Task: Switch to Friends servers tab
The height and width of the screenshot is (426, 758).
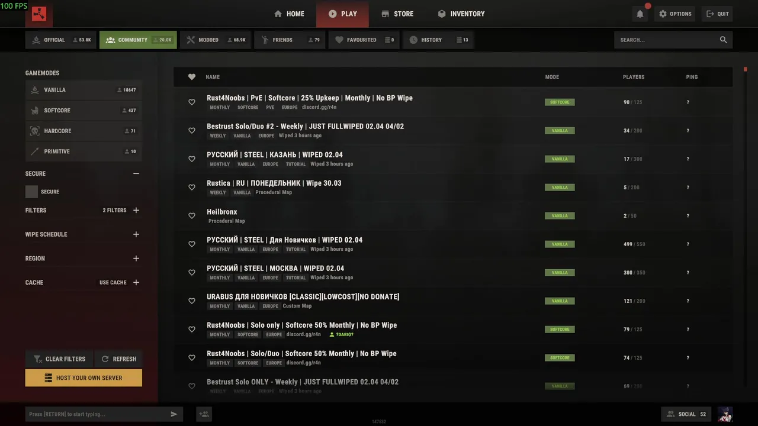Action: tap(290, 40)
